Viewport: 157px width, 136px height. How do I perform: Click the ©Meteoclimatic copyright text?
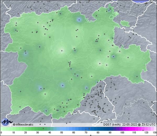click(23, 125)
